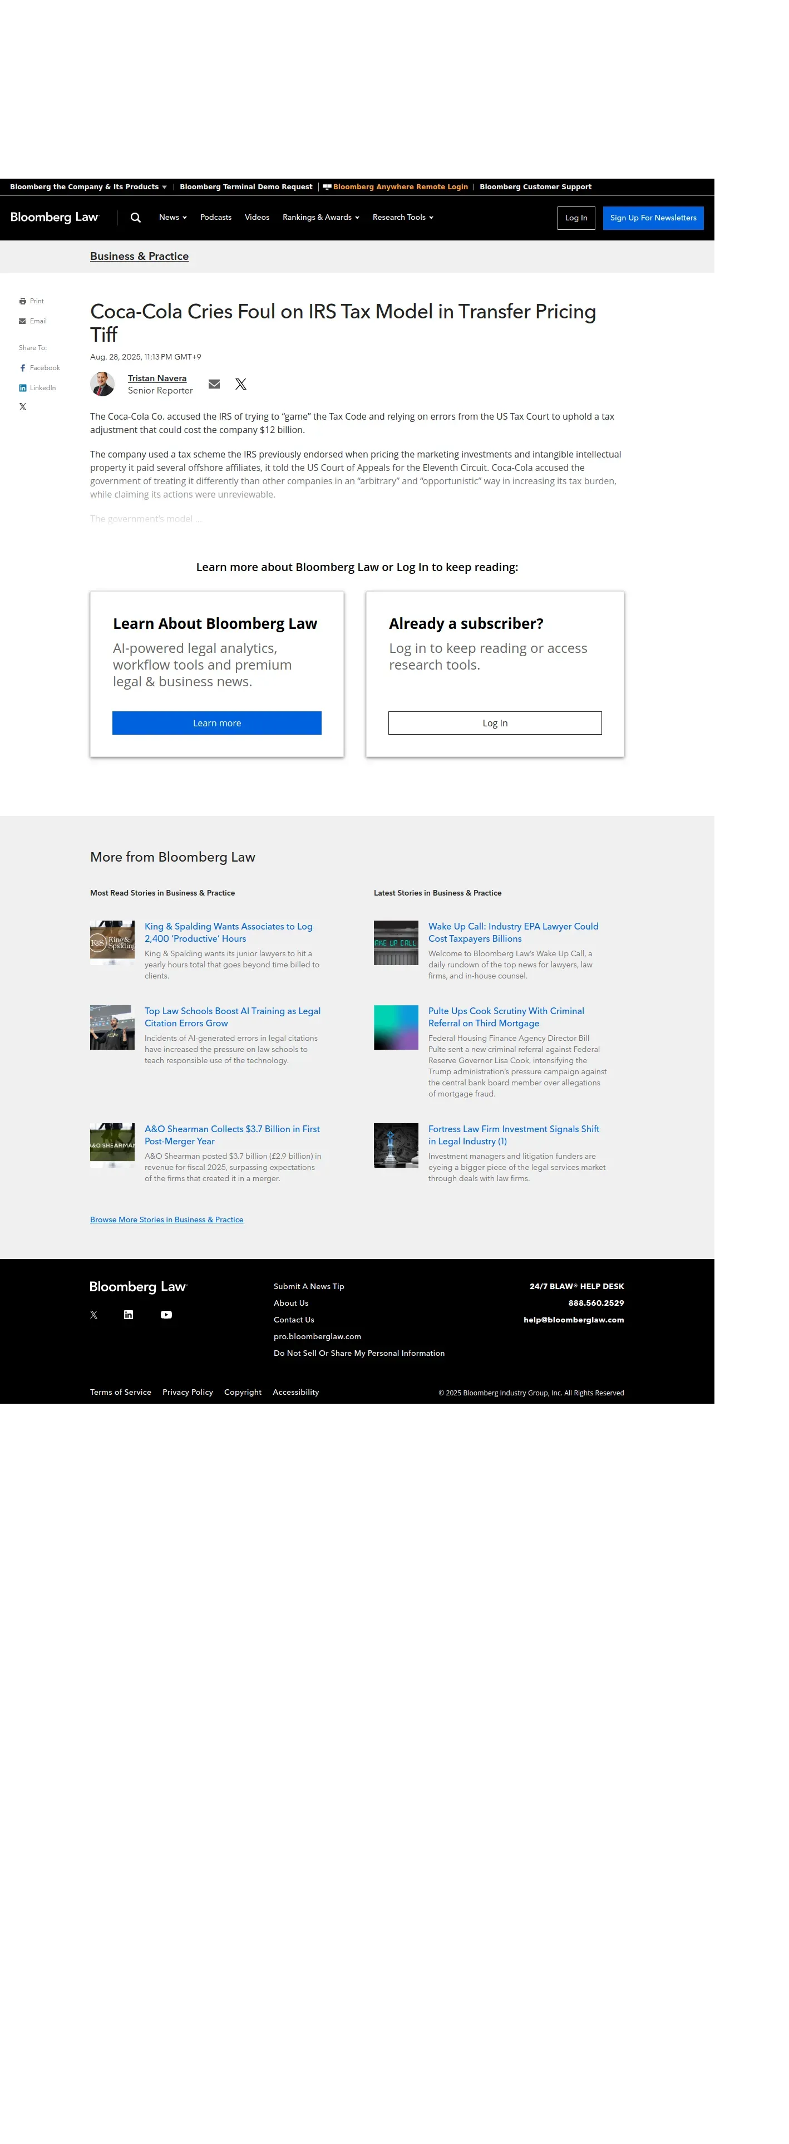
Task: Open footer LinkedIn social icon
Action: coord(128,1315)
